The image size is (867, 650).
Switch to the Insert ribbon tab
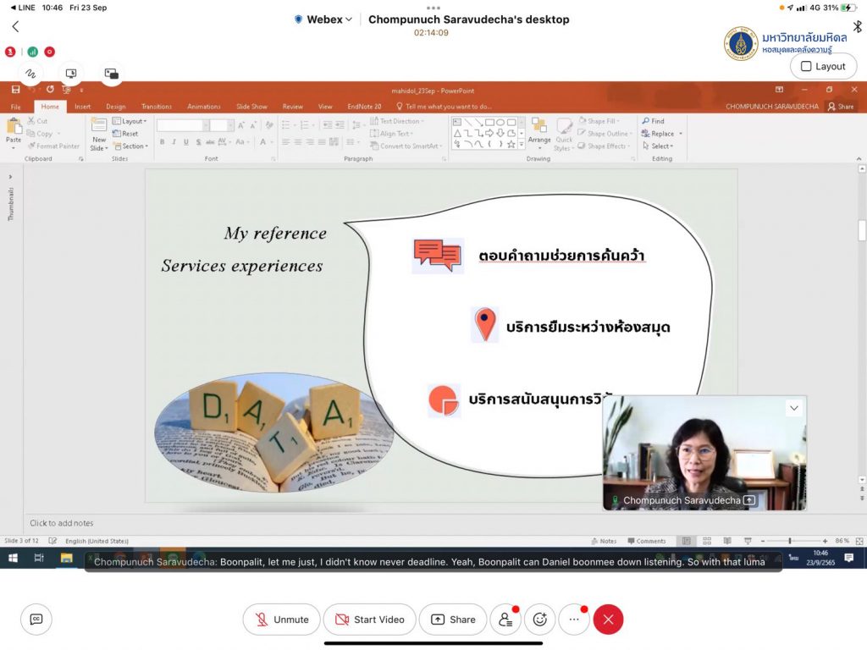click(82, 107)
